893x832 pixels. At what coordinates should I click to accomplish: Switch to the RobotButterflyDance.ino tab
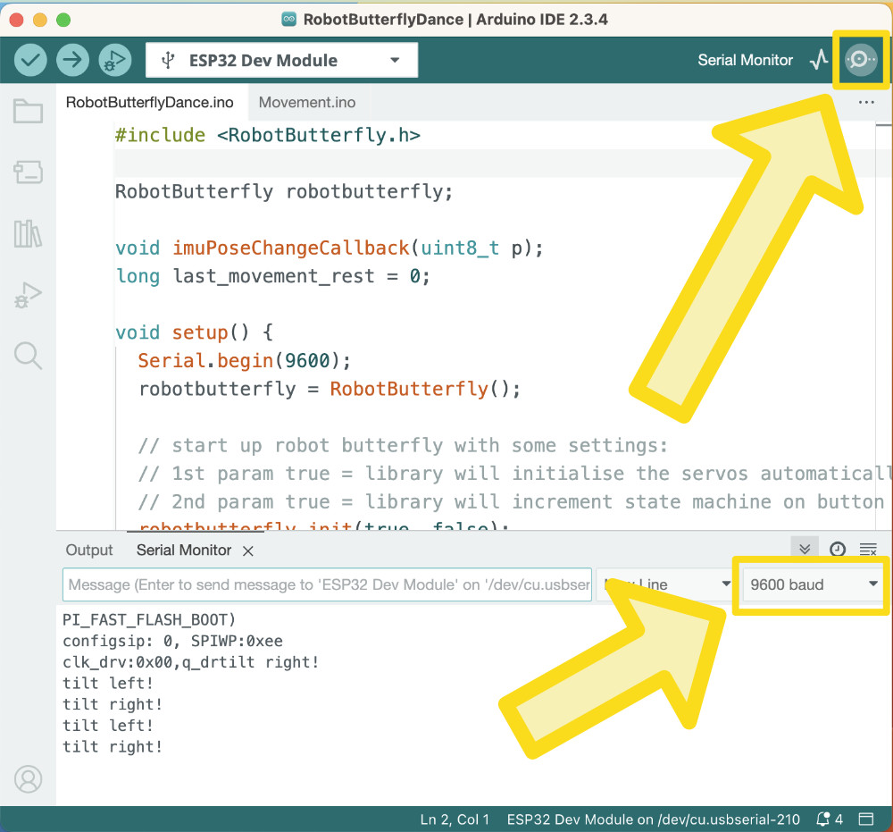150,103
